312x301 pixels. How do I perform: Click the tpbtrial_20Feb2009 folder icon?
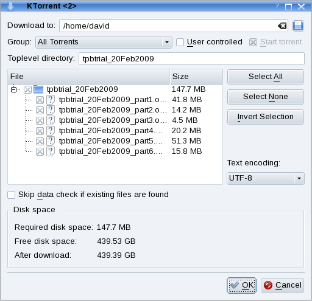click(x=38, y=89)
